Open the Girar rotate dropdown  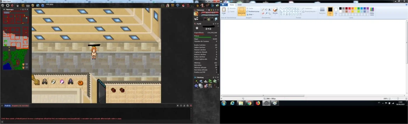coord(250,14)
